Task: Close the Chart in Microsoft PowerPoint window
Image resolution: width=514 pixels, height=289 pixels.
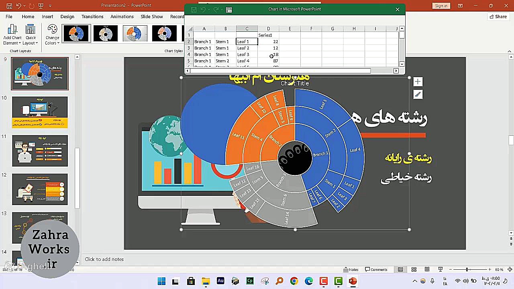Action: tap(398, 9)
